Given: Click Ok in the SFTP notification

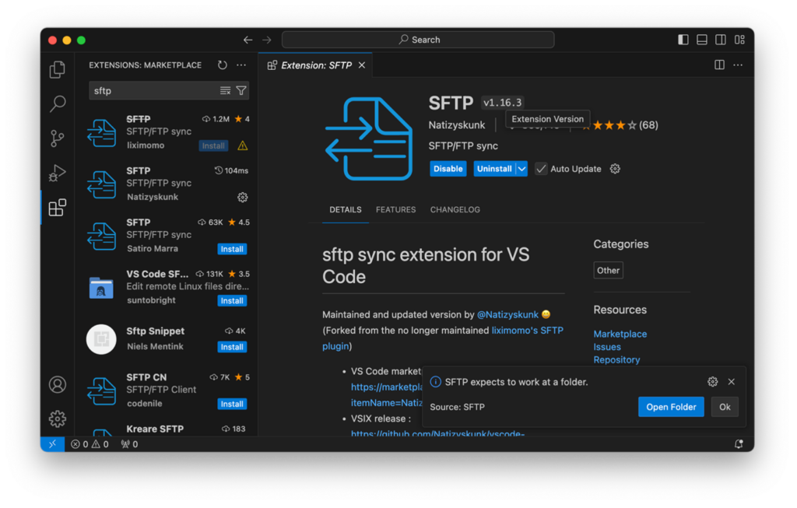Looking at the screenshot, I should point(725,407).
